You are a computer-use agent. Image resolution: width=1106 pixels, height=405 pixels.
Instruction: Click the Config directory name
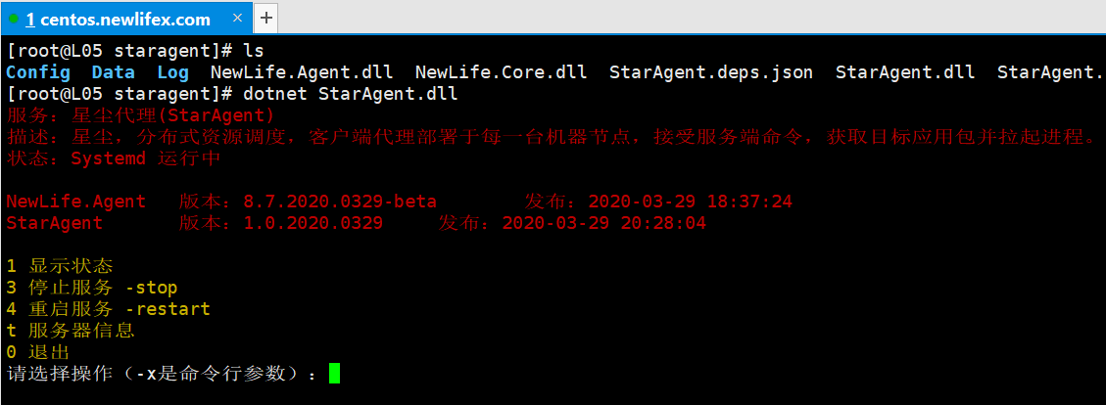coord(38,71)
